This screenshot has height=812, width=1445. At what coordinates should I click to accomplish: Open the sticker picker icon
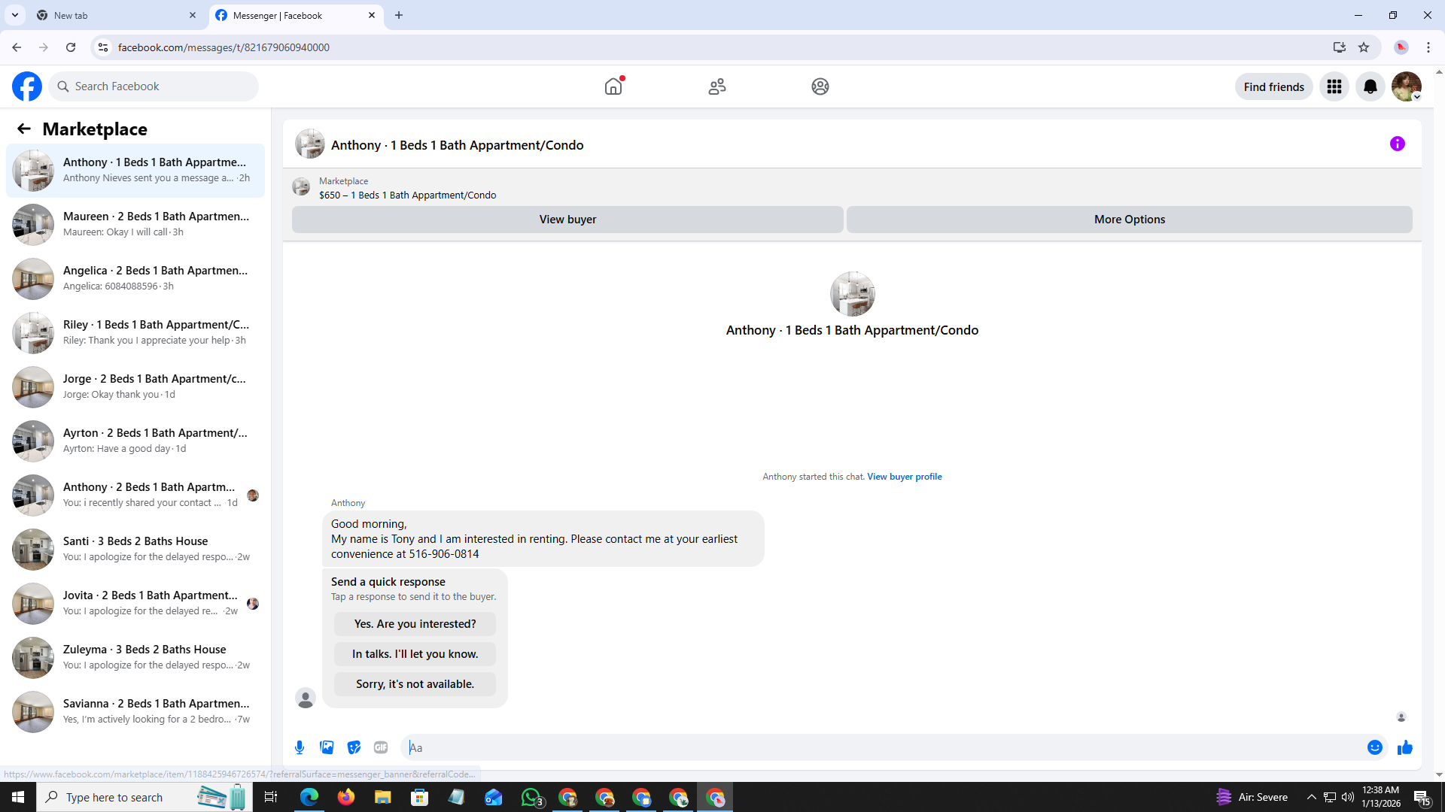point(354,747)
